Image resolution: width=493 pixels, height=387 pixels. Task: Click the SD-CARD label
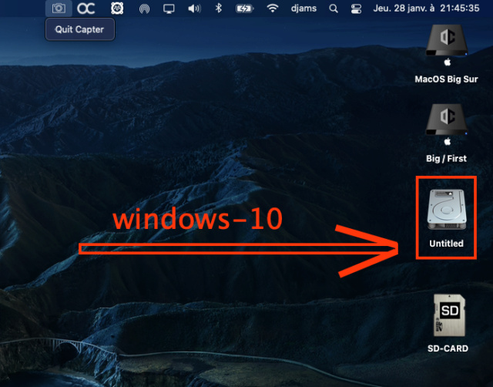pos(448,348)
